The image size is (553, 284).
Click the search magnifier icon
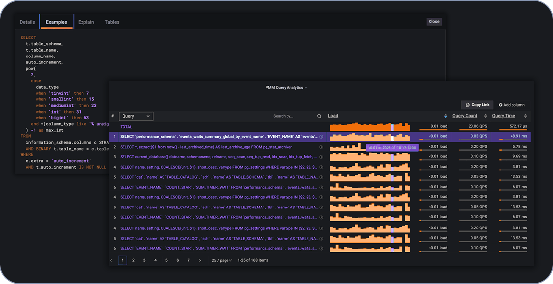(x=319, y=116)
